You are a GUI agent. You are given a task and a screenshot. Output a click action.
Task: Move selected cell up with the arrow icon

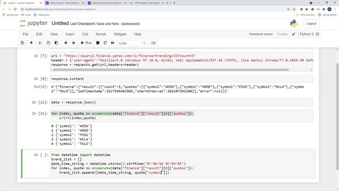66,43
